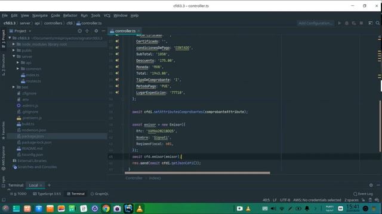Screen dimensions: 382x214
Task: Click the gutter marker beside Moneda line
Action: (x=117, y=67)
